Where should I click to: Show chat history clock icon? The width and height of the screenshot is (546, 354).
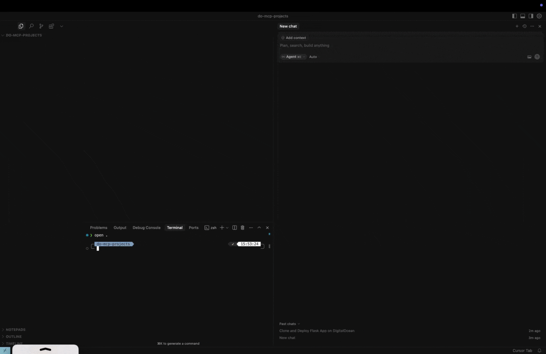click(x=524, y=26)
